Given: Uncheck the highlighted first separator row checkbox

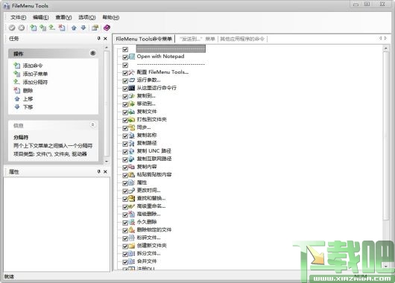Looking at the screenshot, I should [125, 49].
